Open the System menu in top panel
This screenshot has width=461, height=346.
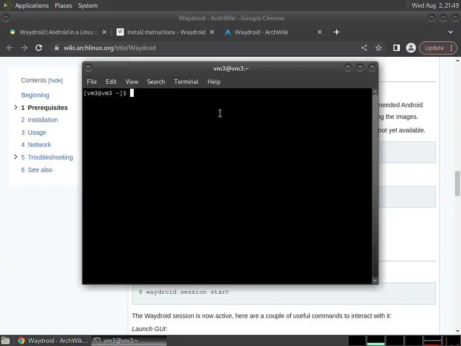click(x=88, y=5)
